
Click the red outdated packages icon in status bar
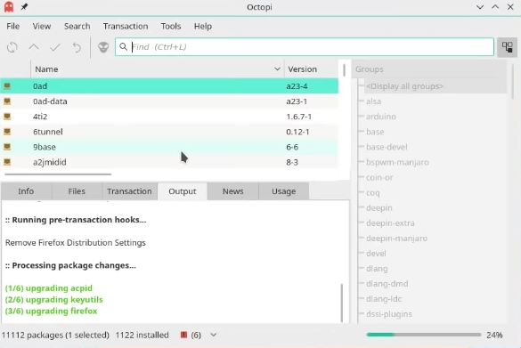pyautogui.click(x=183, y=335)
